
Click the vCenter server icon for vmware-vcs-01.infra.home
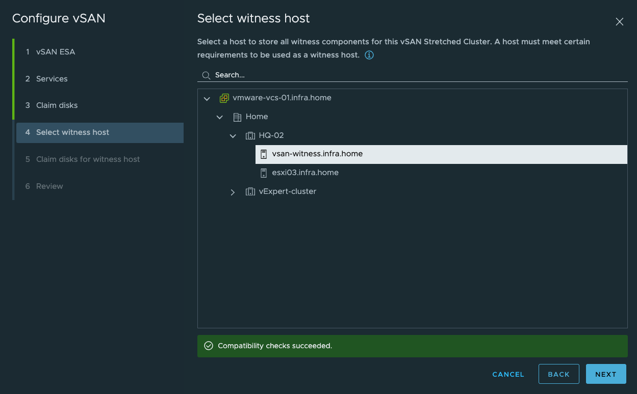coord(224,98)
